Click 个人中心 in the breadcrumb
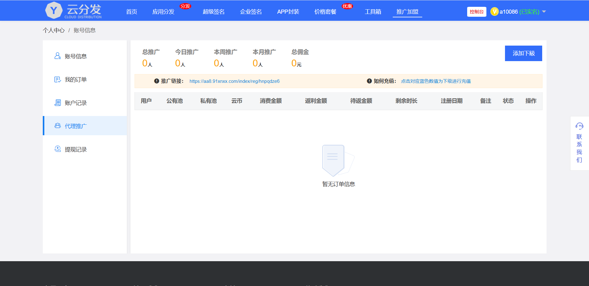 [54, 30]
